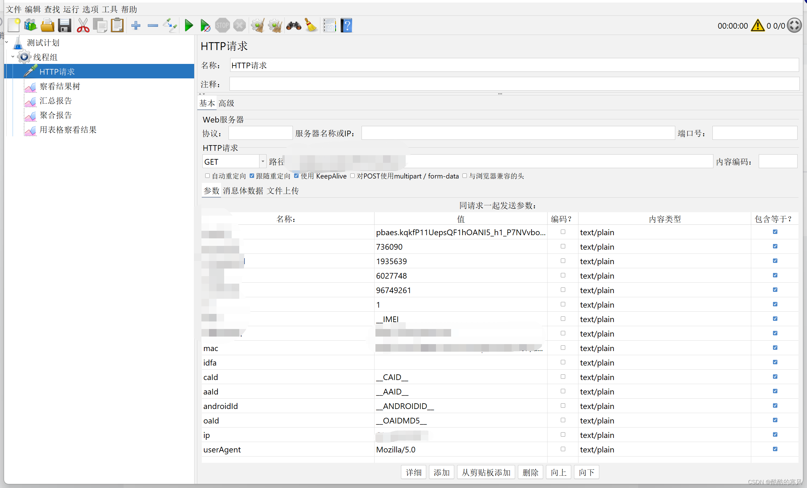Click the Help question mark icon
Image resolution: width=807 pixels, height=488 pixels.
point(346,26)
